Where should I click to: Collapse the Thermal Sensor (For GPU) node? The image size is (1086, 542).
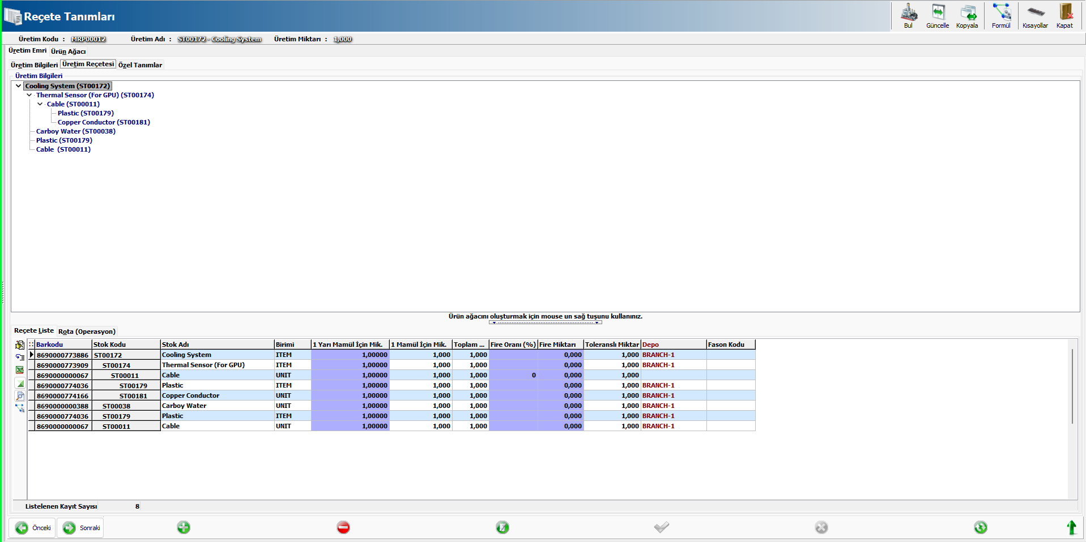pos(29,95)
